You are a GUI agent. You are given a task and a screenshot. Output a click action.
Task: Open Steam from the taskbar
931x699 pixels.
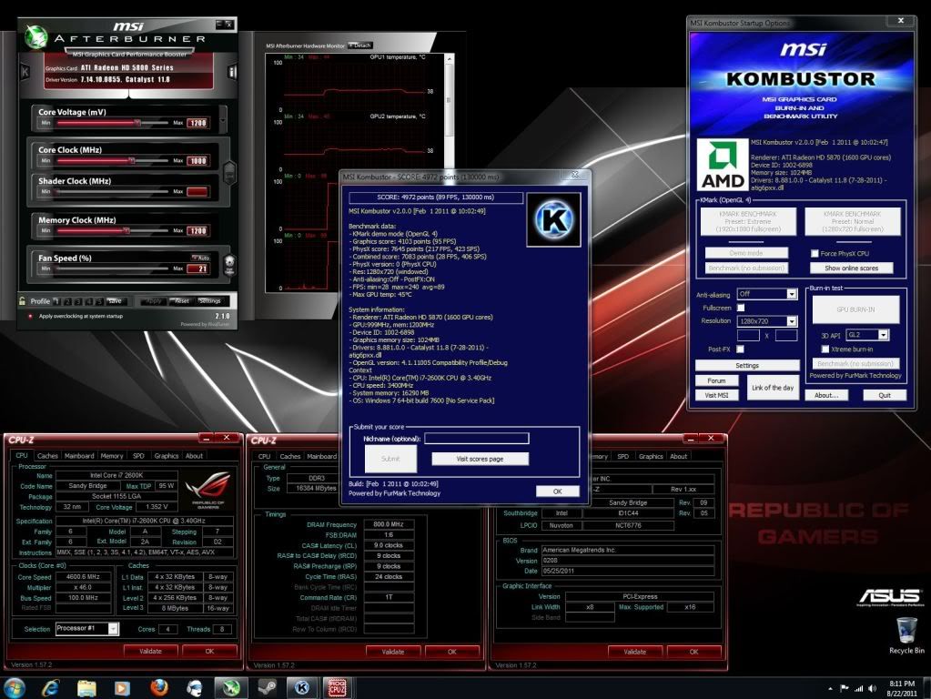[x=267, y=688]
